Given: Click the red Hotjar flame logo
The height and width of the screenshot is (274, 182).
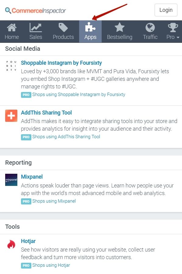Looking at the screenshot, I should (x=11, y=244).
